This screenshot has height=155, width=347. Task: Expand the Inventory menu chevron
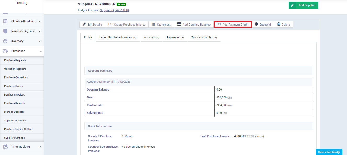click(40, 41)
